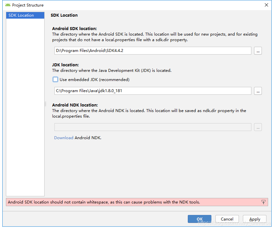
Task: Enable the Use embedded JDK checkbox
Action: pos(55,79)
